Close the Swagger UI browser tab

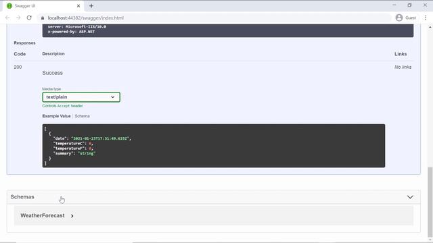[78, 6]
